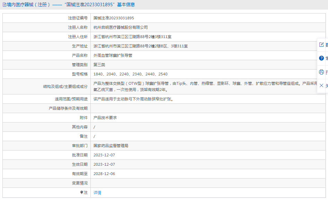Select registrant name 杭州启明医疗器械股份有限公司
Screen dimensions: 328x201
coord(121,27)
